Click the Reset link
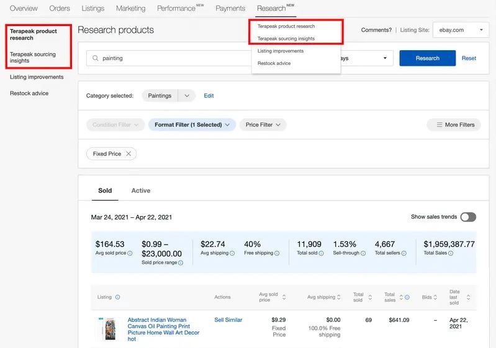 (x=469, y=58)
